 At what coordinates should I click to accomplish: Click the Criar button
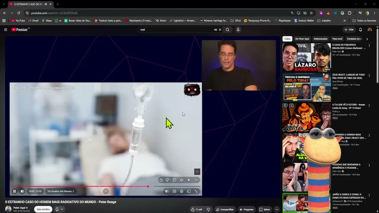coord(349,30)
